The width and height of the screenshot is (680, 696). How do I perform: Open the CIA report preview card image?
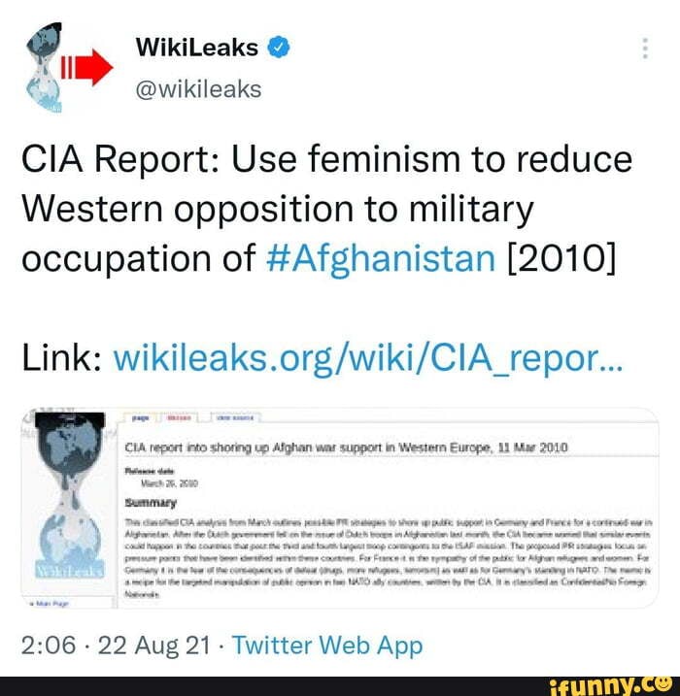tap(340, 508)
